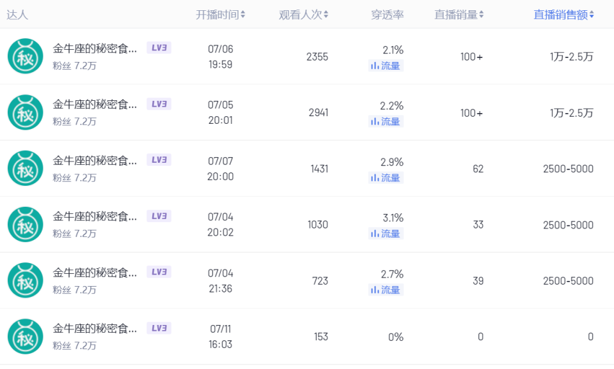The height and width of the screenshot is (369, 614).
Task: Click start time 07/11 16:03
Action: 221,336
